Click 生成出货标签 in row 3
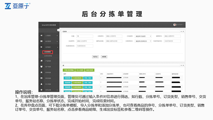Image resolution: width=213 pixels, height=120 pixels. coord(77,87)
